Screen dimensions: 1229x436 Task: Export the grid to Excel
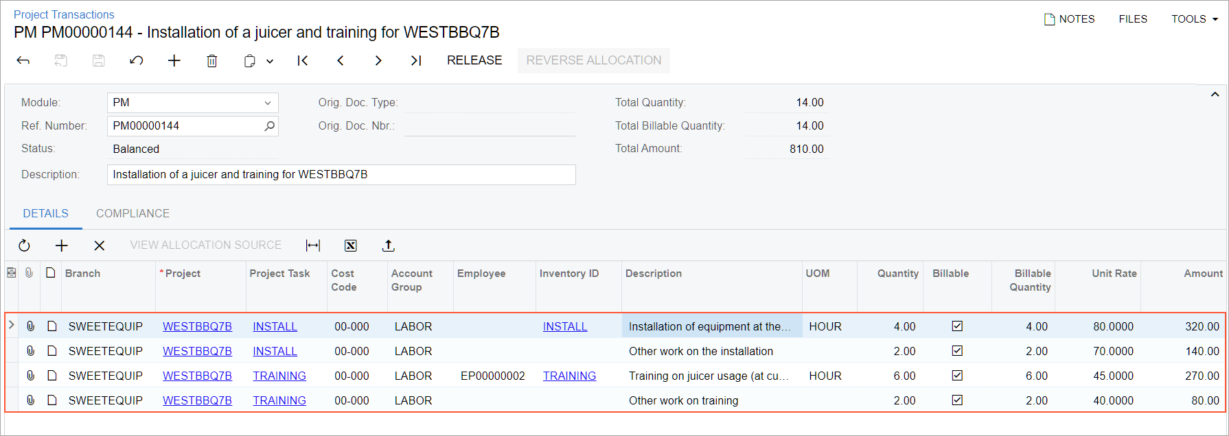coord(351,245)
